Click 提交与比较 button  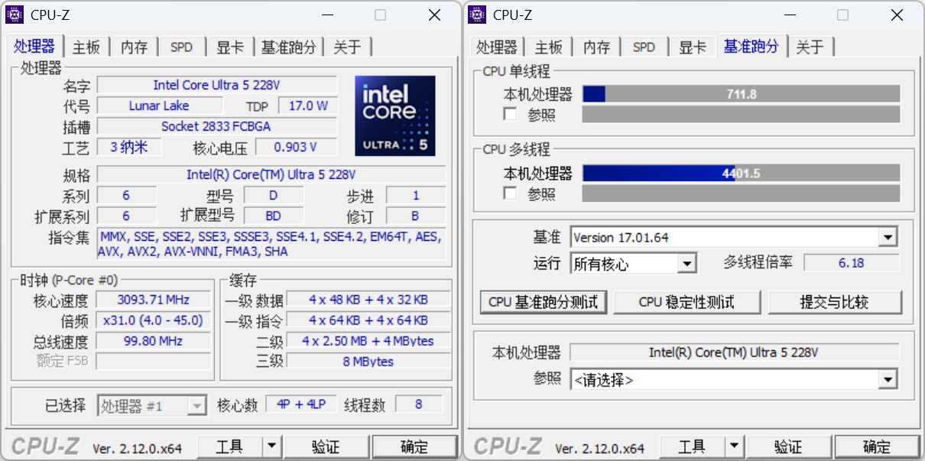tap(835, 302)
